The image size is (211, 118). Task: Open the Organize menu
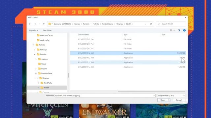[x=34, y=30]
